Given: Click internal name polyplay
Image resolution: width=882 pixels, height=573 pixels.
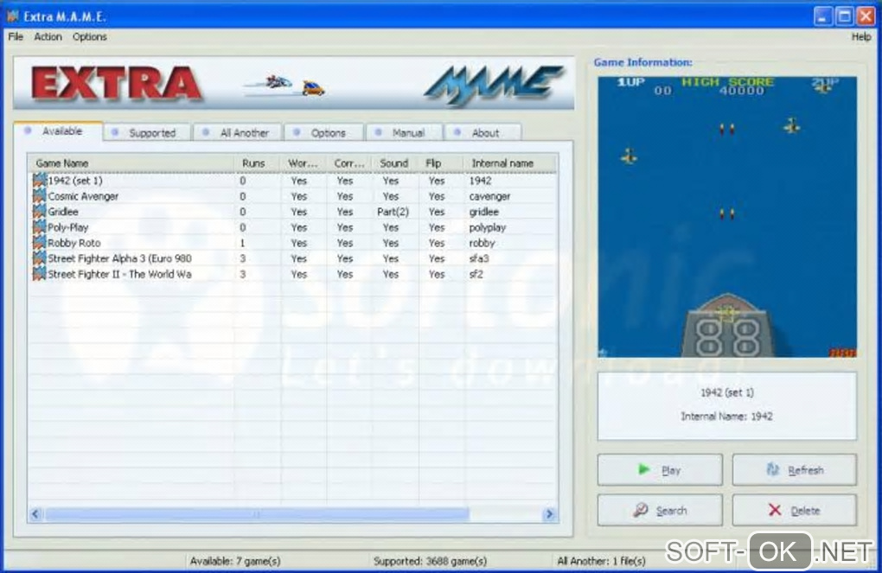Looking at the screenshot, I should coord(487,227).
